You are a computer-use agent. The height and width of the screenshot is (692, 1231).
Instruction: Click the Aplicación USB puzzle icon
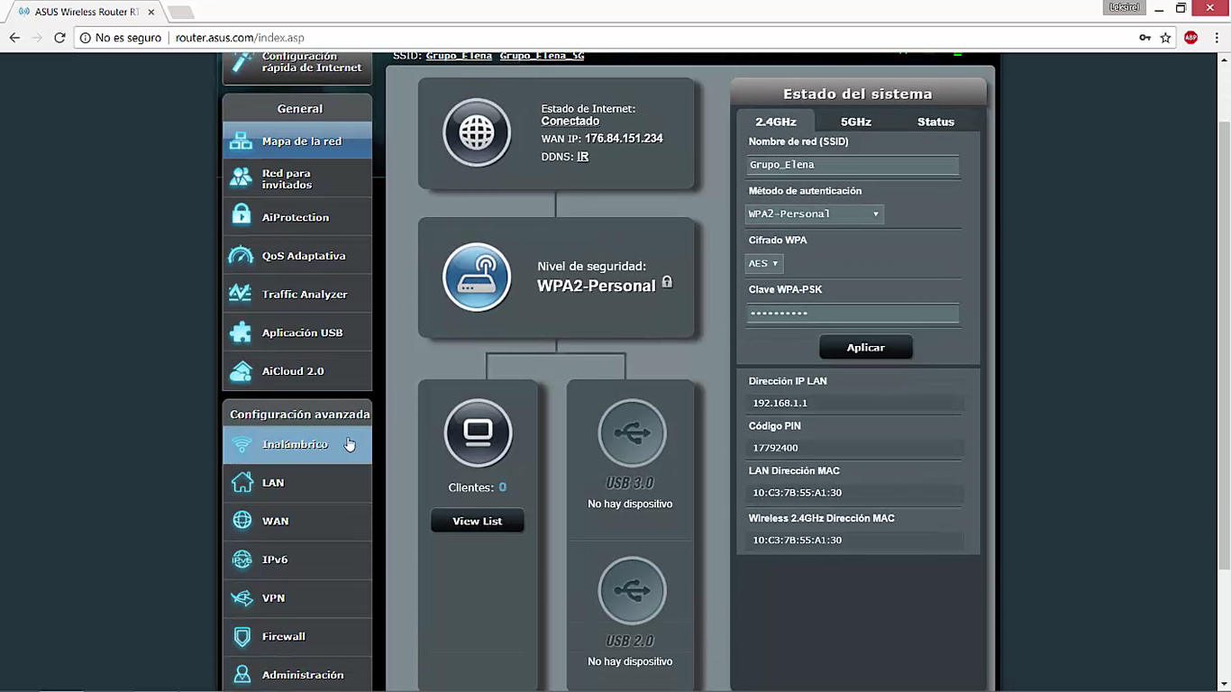pyautogui.click(x=241, y=332)
